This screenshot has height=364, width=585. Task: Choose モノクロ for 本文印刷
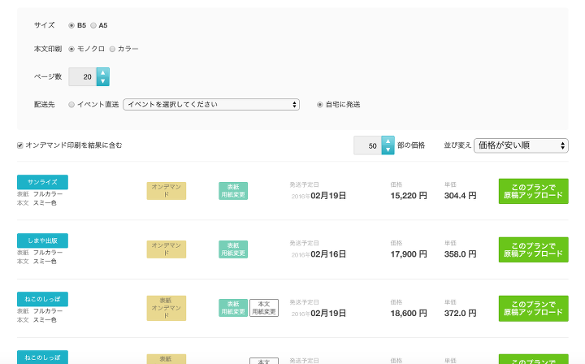(71, 49)
